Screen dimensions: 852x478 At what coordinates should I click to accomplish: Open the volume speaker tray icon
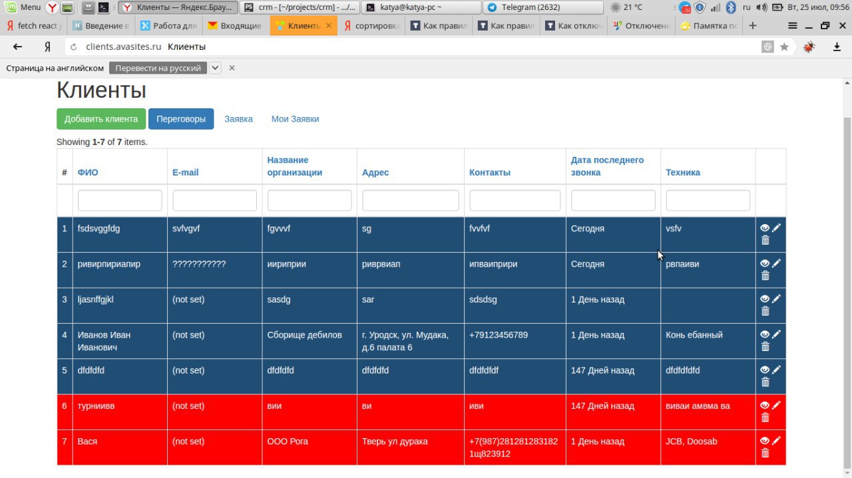(x=761, y=7)
